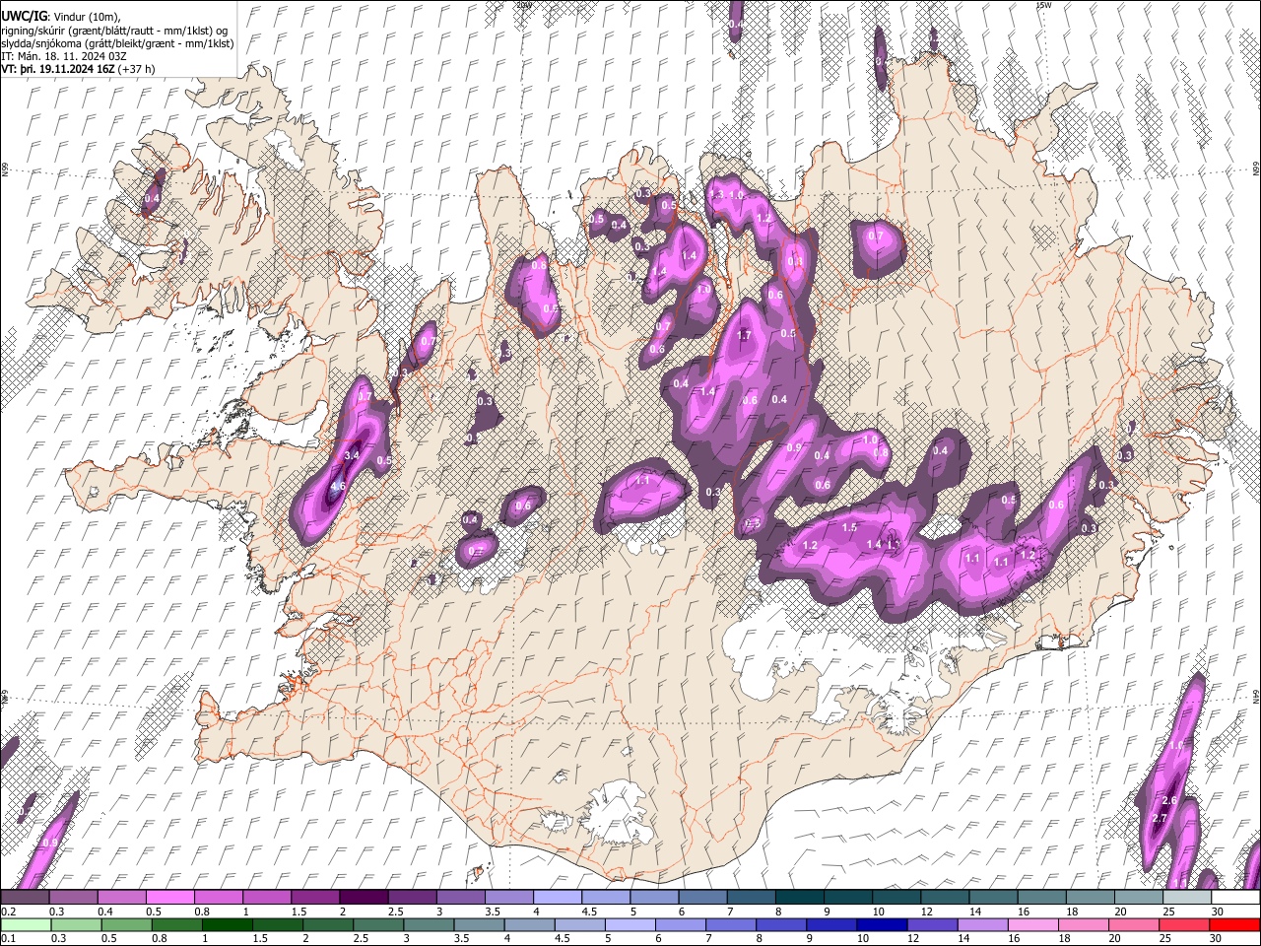
Task: Click the UWC/IG title text
Action: click(x=23, y=17)
